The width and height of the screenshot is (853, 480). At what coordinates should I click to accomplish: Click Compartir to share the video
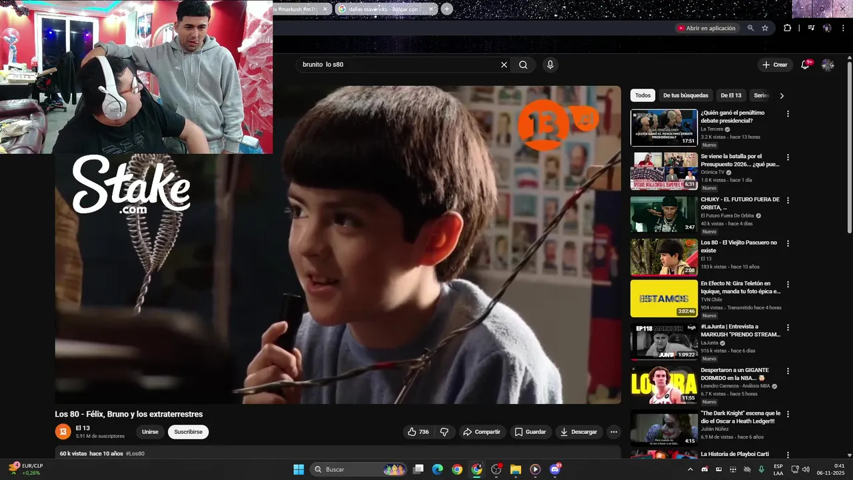tap(481, 432)
